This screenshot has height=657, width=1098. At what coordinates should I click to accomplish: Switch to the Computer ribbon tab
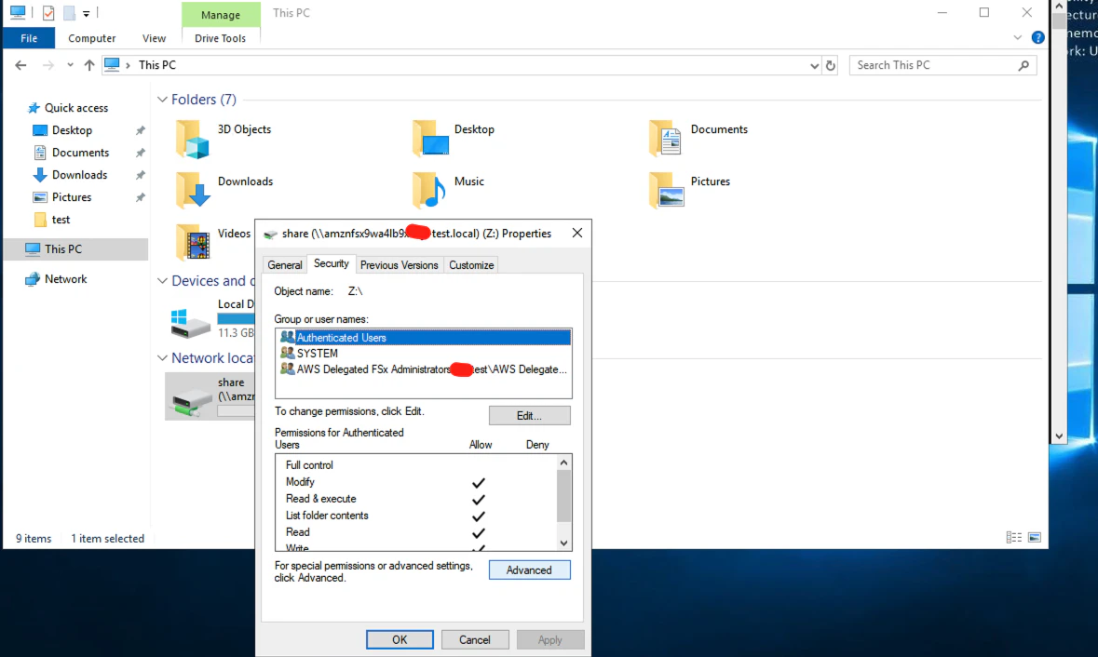tap(92, 38)
